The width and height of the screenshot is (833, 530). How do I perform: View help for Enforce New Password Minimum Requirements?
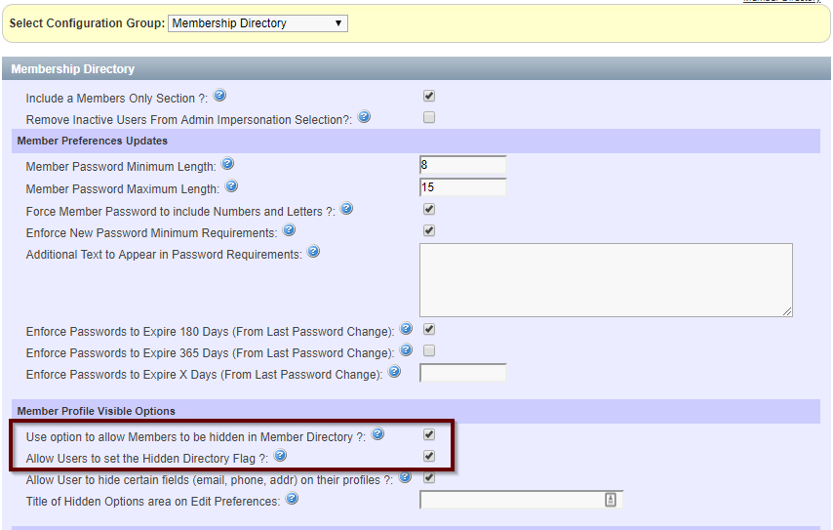pos(289,229)
